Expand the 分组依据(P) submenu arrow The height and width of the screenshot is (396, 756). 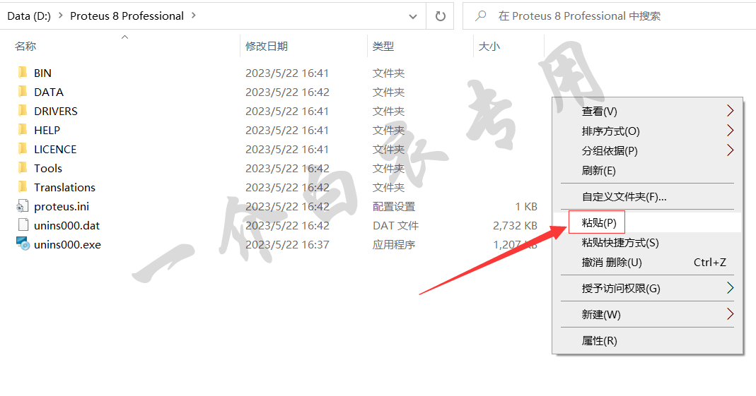(x=730, y=150)
